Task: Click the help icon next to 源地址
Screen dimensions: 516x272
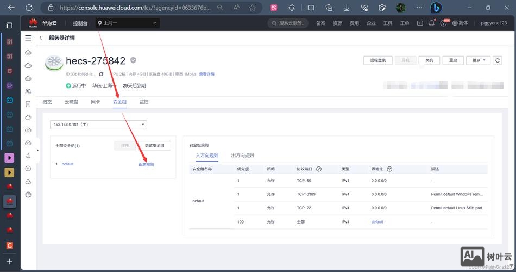Action: (x=389, y=169)
